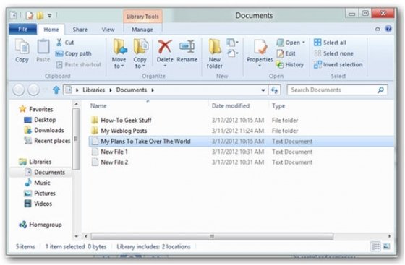The height and width of the screenshot is (265, 405).
Task: Click Paste shortcut in the ribbon
Action: 79,64
